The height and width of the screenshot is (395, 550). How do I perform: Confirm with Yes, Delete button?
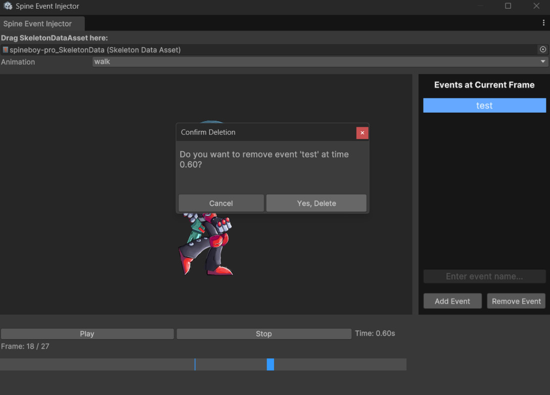tap(316, 203)
